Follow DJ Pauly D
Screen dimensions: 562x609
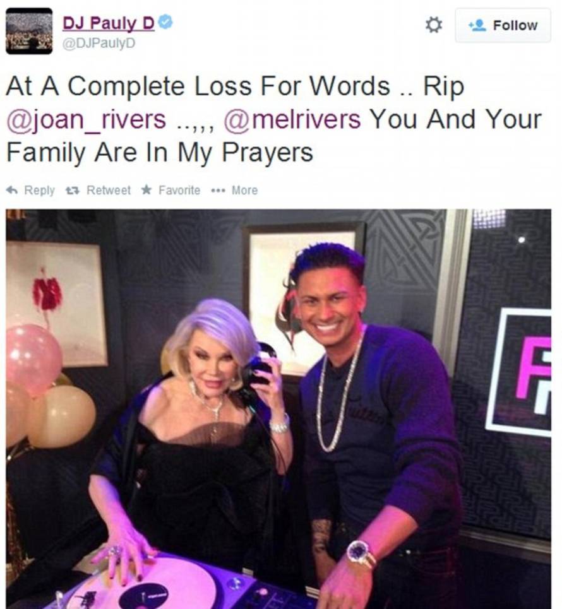tap(503, 25)
